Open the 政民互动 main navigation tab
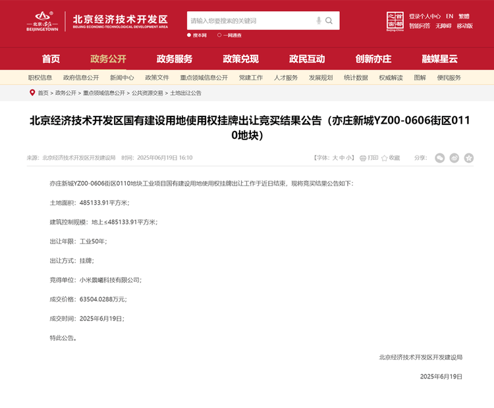This screenshot has width=494, height=408. click(307, 59)
